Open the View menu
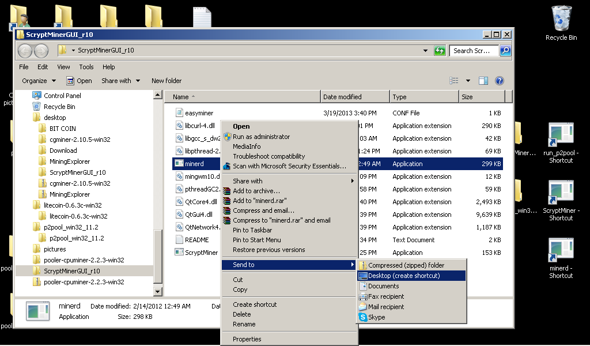 [x=63, y=67]
